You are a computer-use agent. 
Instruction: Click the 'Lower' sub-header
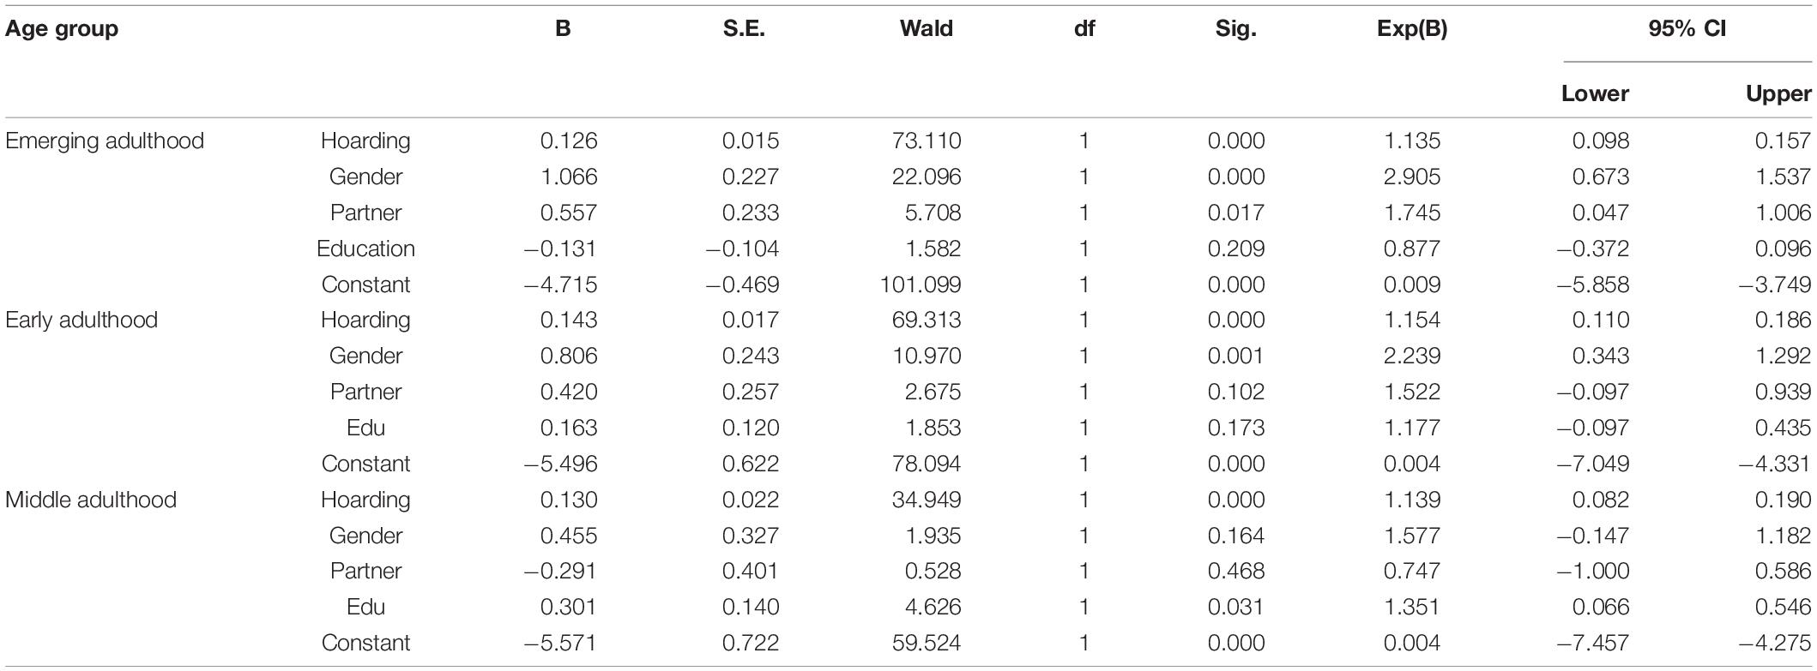point(1595,93)
